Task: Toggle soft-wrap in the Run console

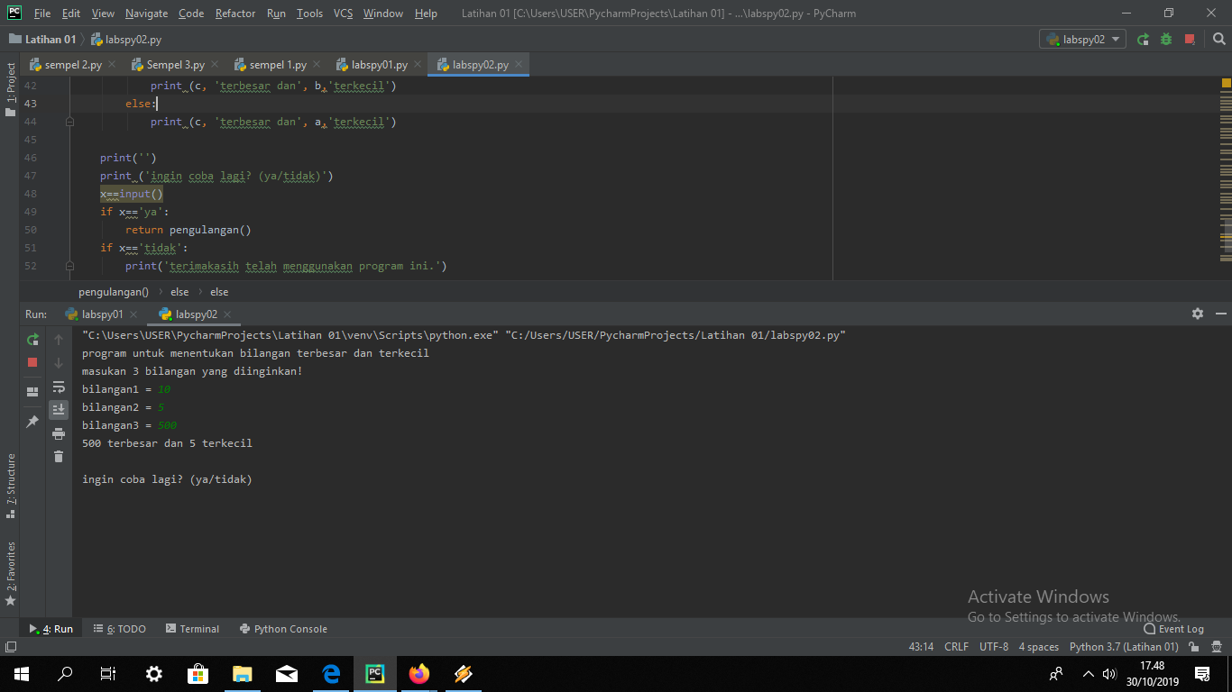Action: pos(59,387)
